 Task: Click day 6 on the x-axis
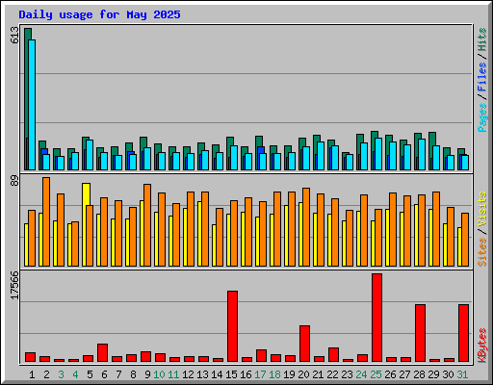[104, 374]
